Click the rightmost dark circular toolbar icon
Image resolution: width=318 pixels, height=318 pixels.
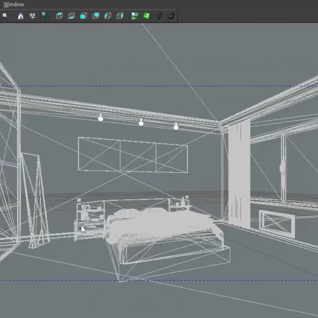pyautogui.click(x=171, y=16)
